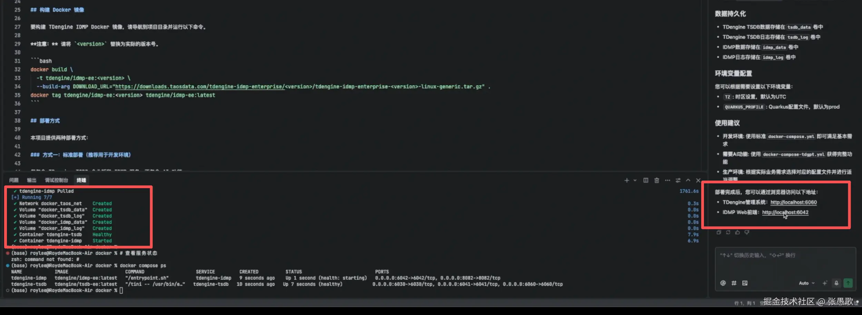Click the idmp_data code tag in chat

pos(774,47)
